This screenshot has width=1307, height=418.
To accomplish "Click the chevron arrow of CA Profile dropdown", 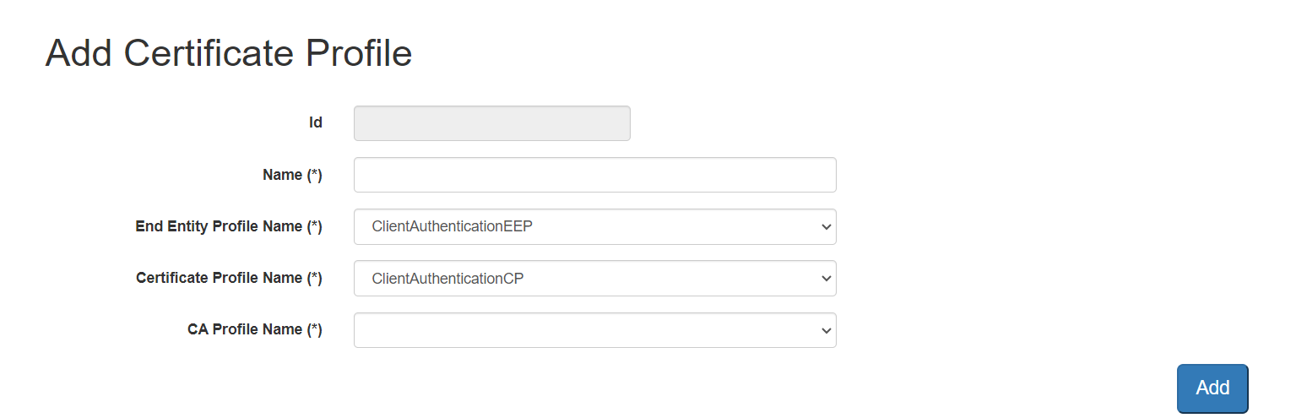I will coord(826,330).
